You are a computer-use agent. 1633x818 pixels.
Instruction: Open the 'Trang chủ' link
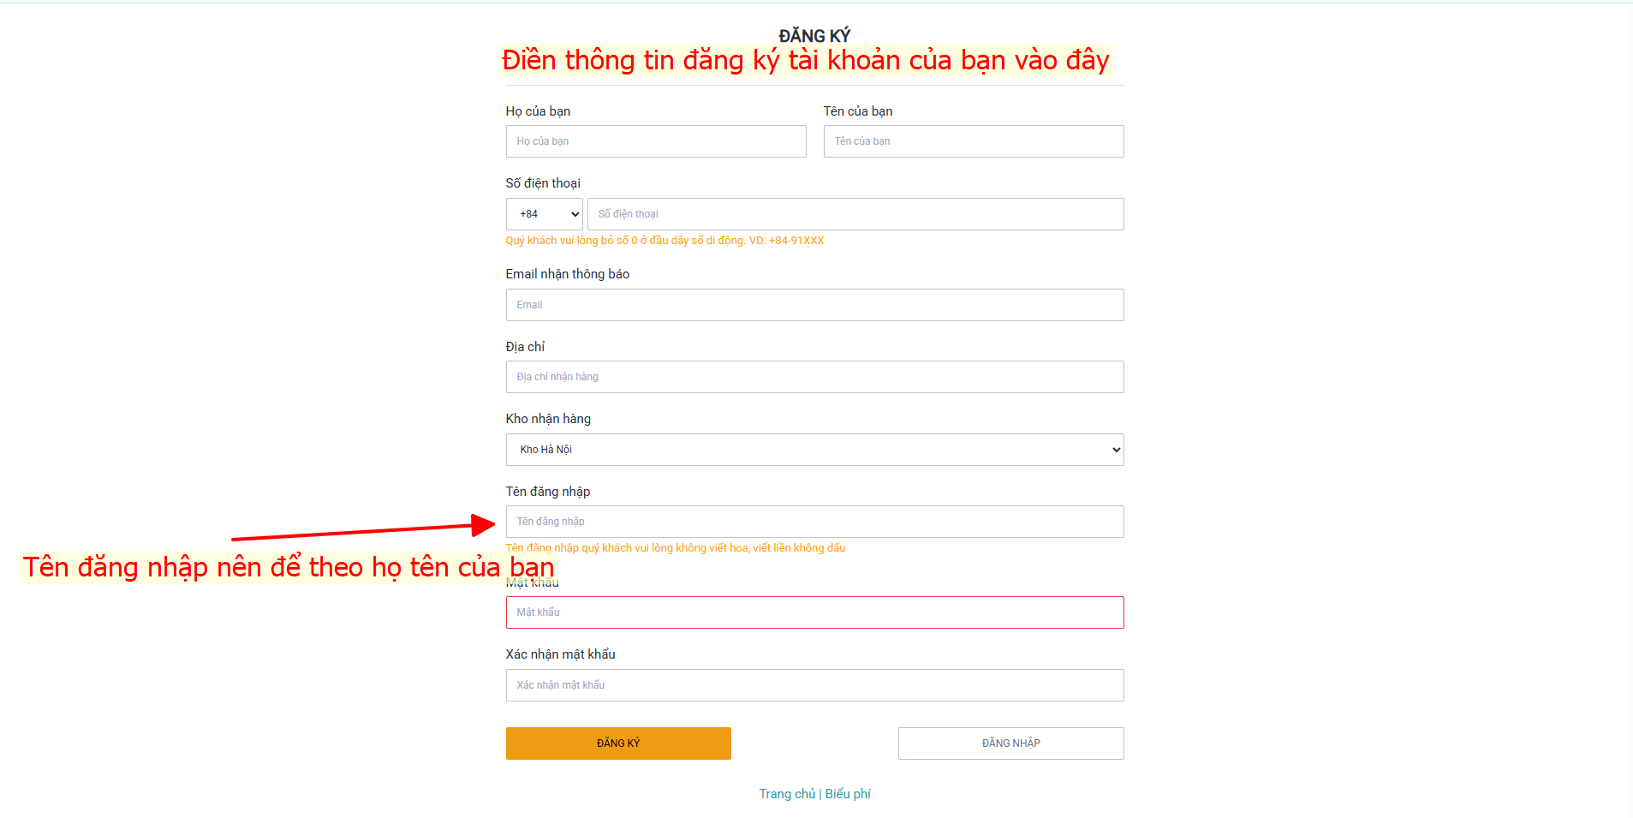tap(787, 794)
